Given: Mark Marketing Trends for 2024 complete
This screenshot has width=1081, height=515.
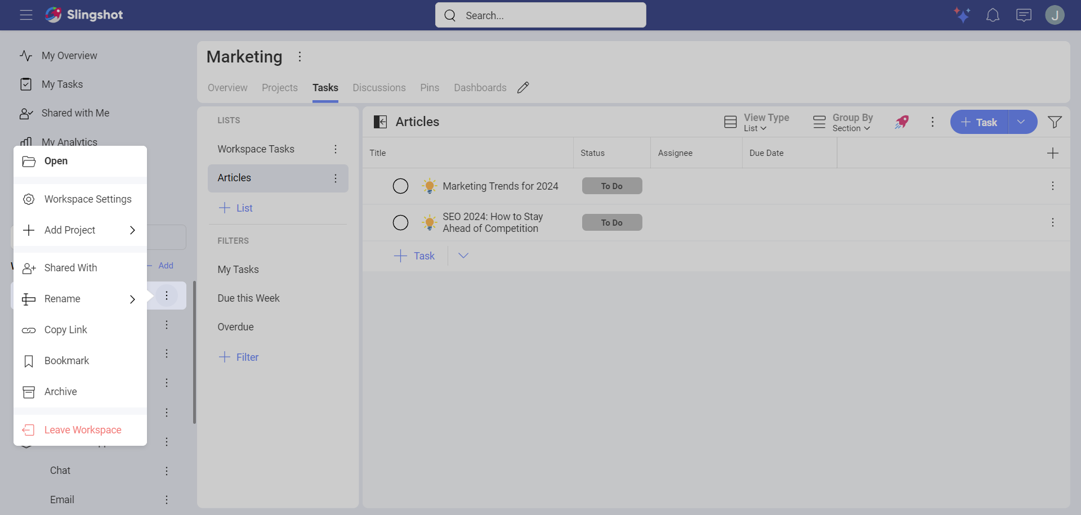Looking at the screenshot, I should (400, 186).
